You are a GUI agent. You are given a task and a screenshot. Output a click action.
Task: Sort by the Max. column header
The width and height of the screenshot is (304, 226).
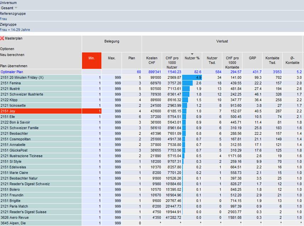pyautogui.click(x=112, y=60)
